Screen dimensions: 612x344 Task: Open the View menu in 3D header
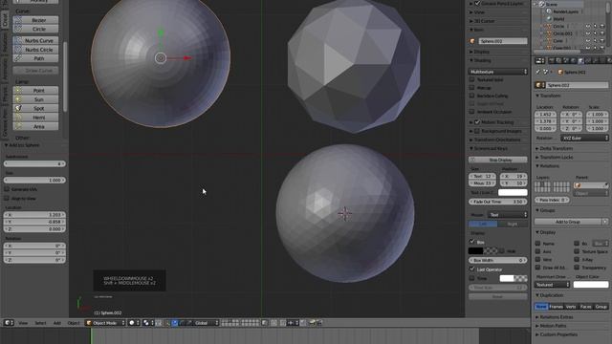pyautogui.click(x=23, y=323)
